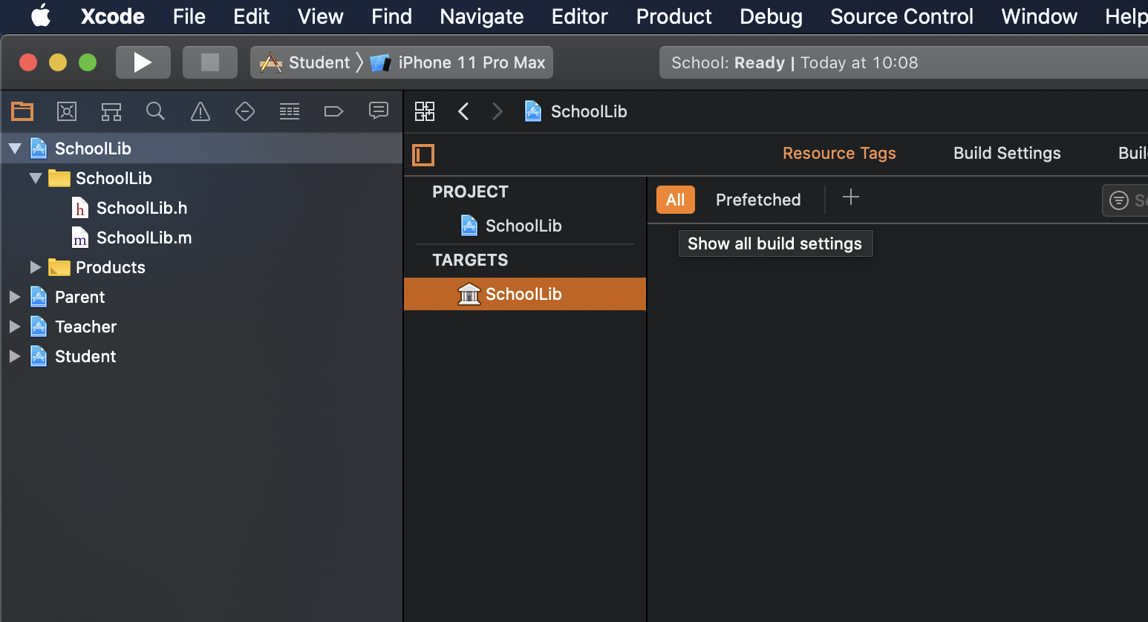Open the Window menu
This screenshot has height=622, width=1148.
[x=1040, y=16]
